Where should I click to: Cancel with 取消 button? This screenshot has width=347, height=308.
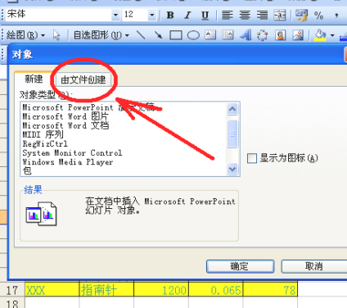pos(314,266)
